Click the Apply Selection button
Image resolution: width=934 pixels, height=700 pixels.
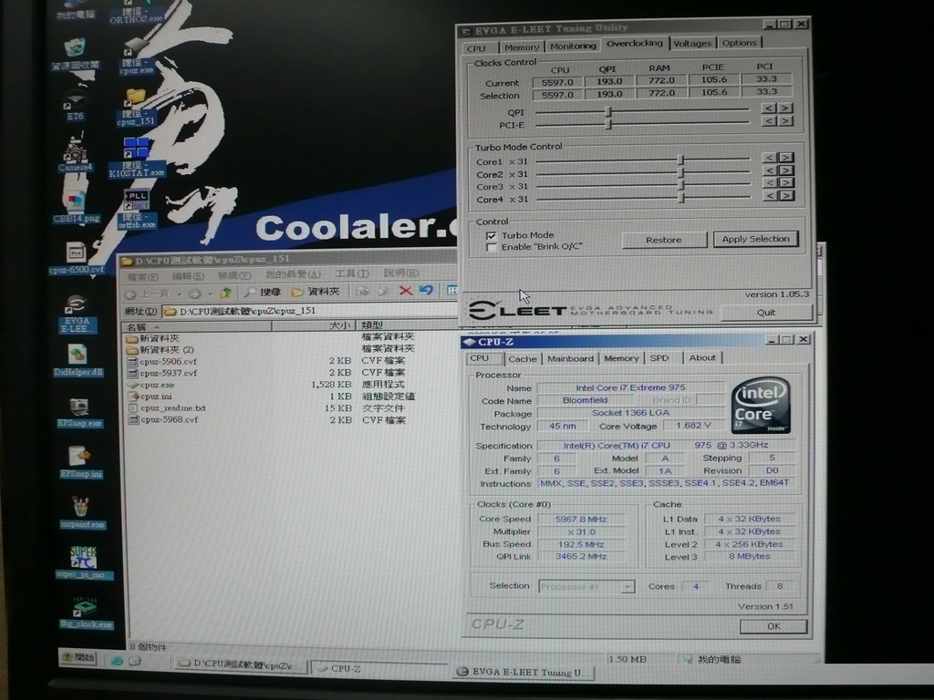pos(755,239)
